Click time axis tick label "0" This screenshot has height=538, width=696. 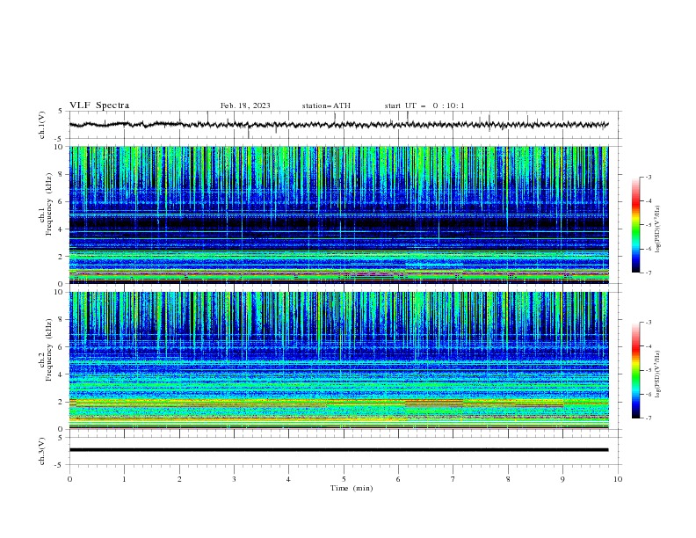point(69,479)
